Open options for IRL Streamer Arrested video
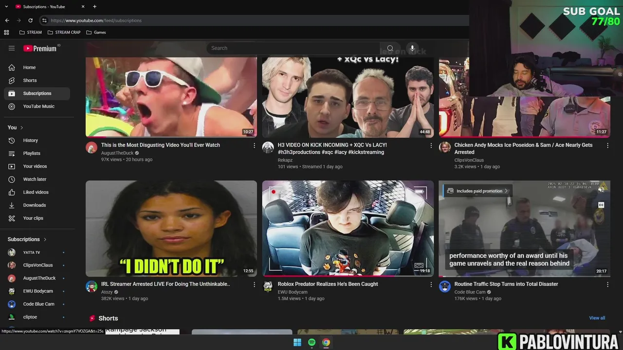 [x=254, y=284]
